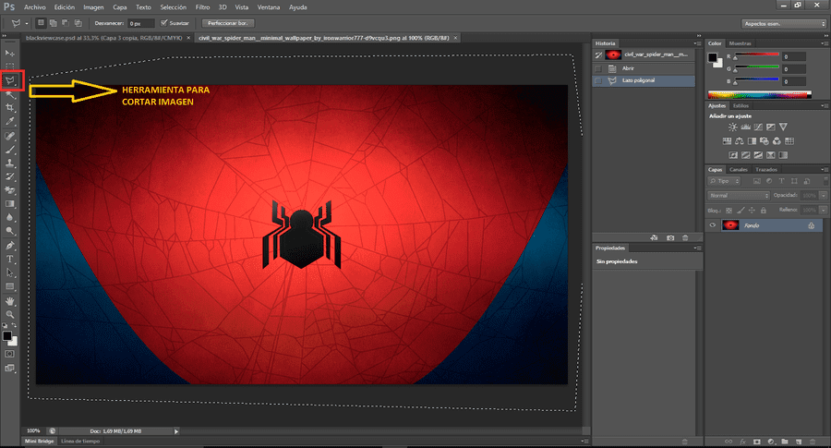Select the Brush tool

coord(10,150)
